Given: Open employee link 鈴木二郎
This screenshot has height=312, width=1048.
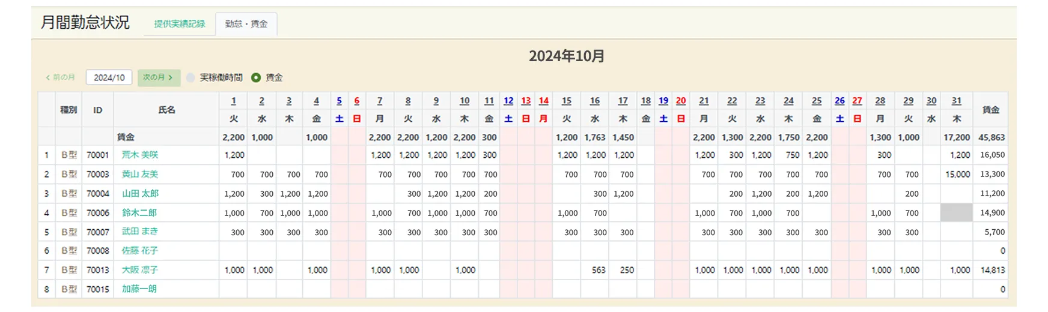Looking at the screenshot, I should tap(139, 212).
